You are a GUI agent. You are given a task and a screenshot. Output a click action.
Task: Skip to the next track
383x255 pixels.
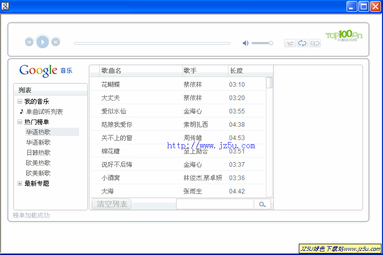click(55, 42)
